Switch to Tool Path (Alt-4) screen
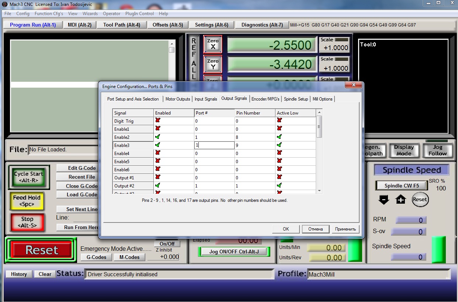This screenshot has width=458, height=302. (122, 25)
